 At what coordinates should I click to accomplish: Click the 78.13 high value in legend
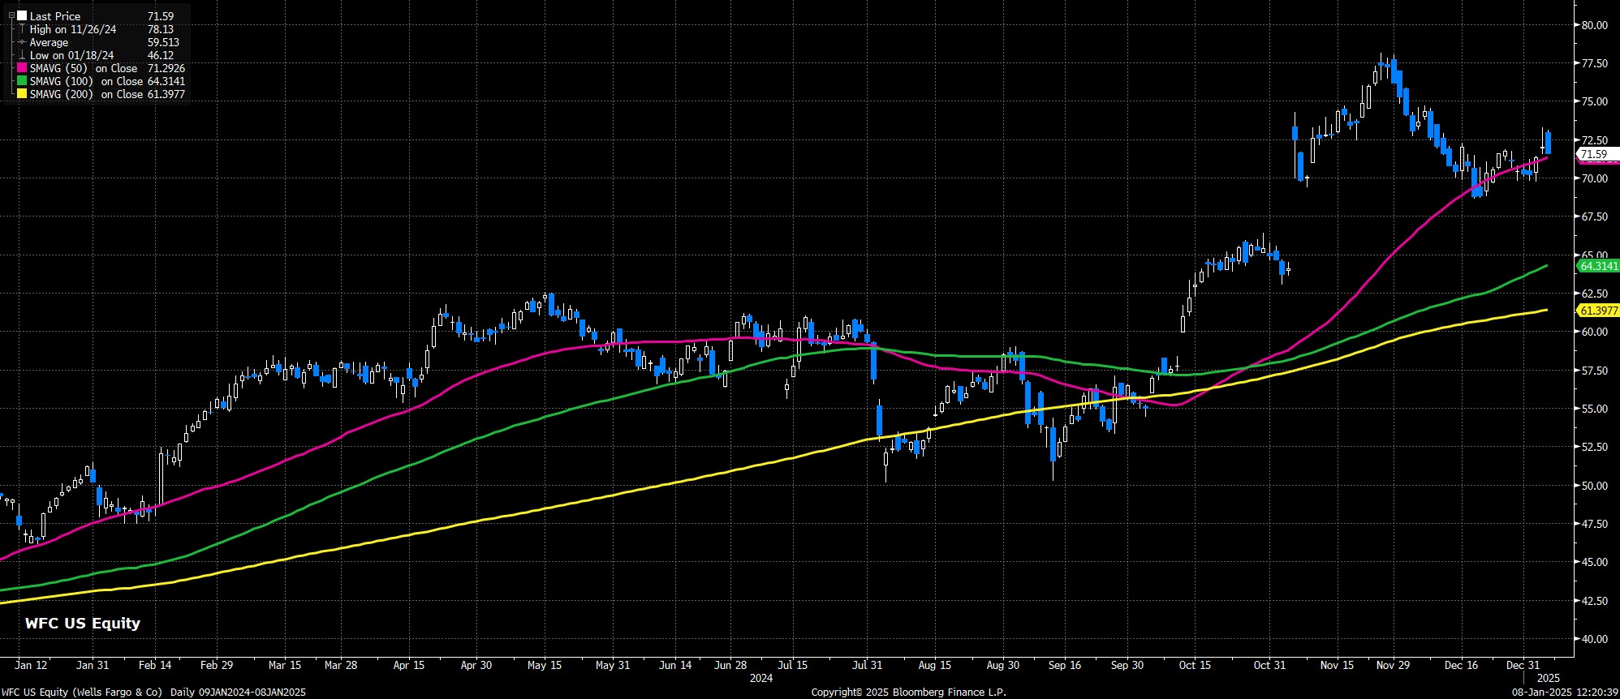pyautogui.click(x=161, y=29)
